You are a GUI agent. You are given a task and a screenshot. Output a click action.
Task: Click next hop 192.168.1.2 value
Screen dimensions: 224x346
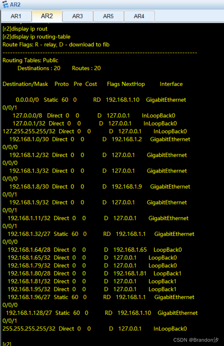(x=127, y=139)
